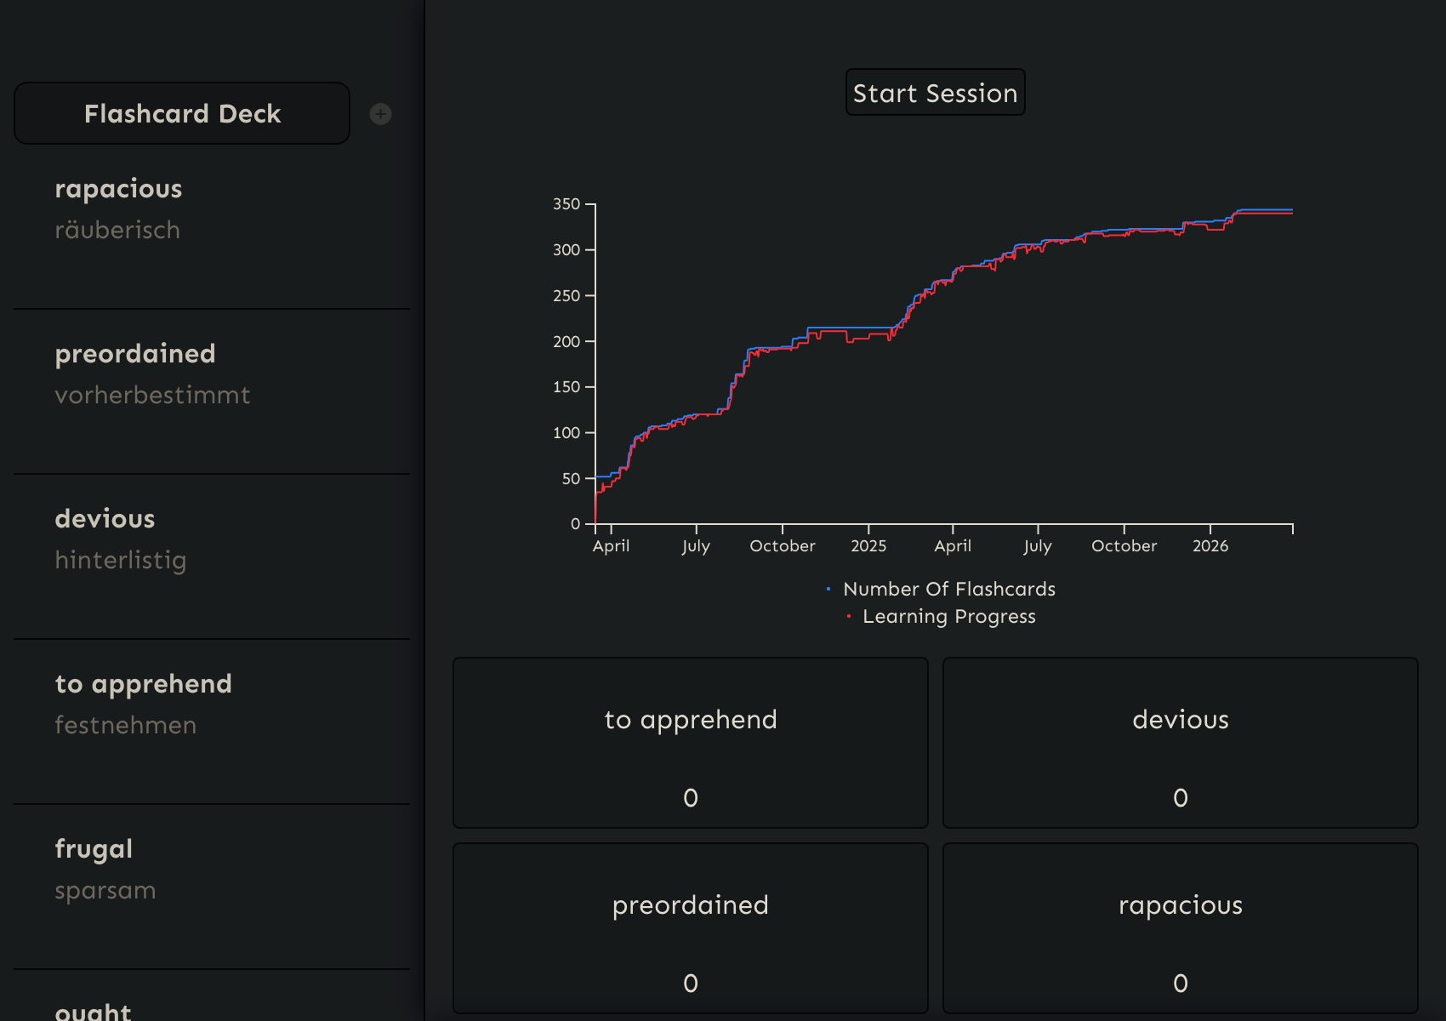Click the sparsam translation text
This screenshot has height=1021, width=1446.
coord(105,891)
